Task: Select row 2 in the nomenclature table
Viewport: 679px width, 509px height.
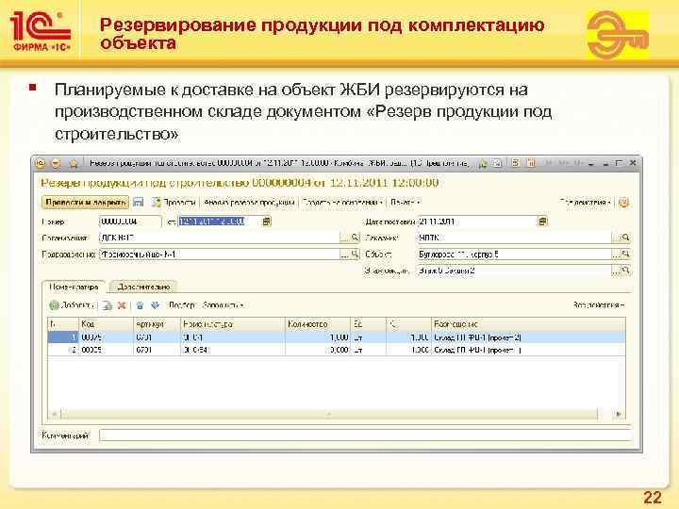Action: 337,350
